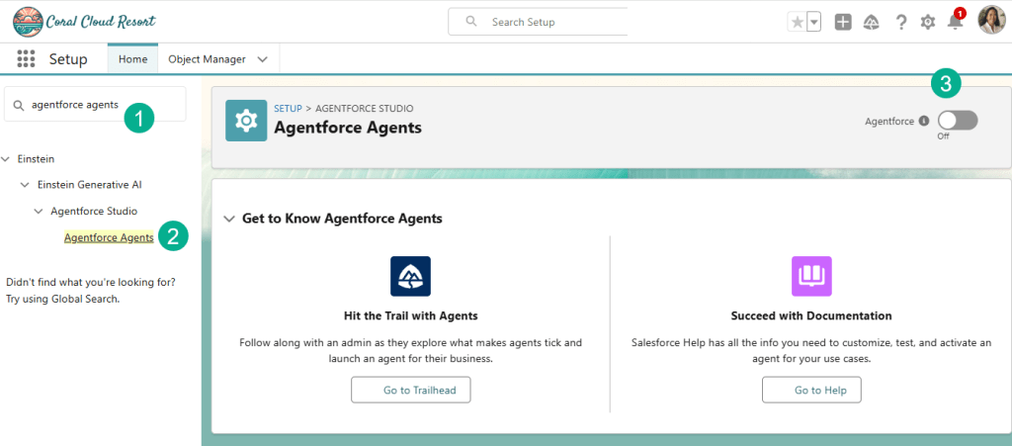Image resolution: width=1012 pixels, height=446 pixels.
Task: Click the Setup gear icon in header
Action: coord(928,22)
